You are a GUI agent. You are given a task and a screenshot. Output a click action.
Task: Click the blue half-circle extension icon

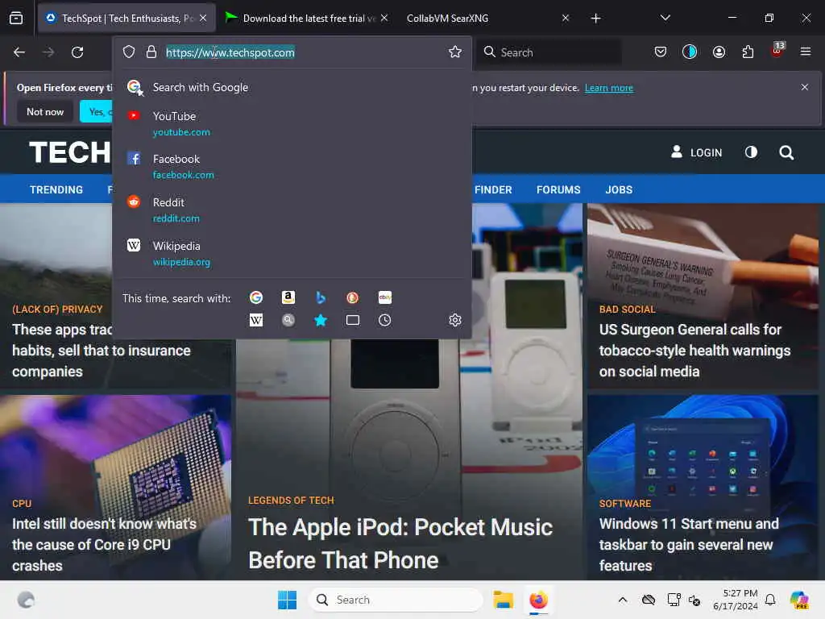coord(690,52)
